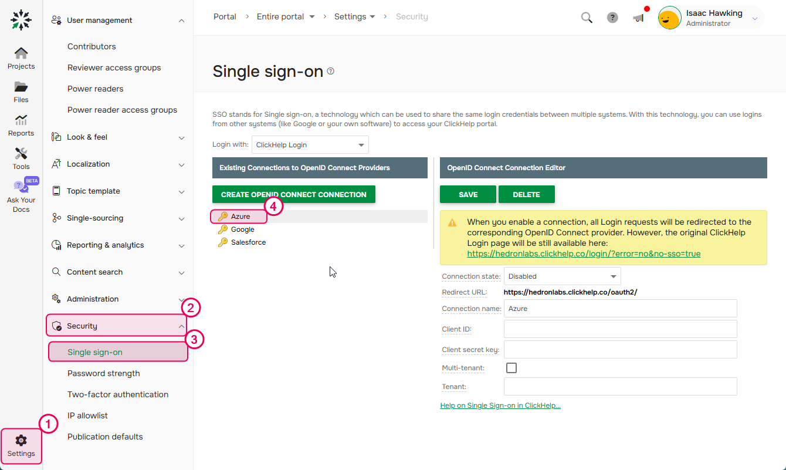Click the CREATE OPENID CONNECT CONNECTION button
786x470 pixels.
tap(293, 194)
